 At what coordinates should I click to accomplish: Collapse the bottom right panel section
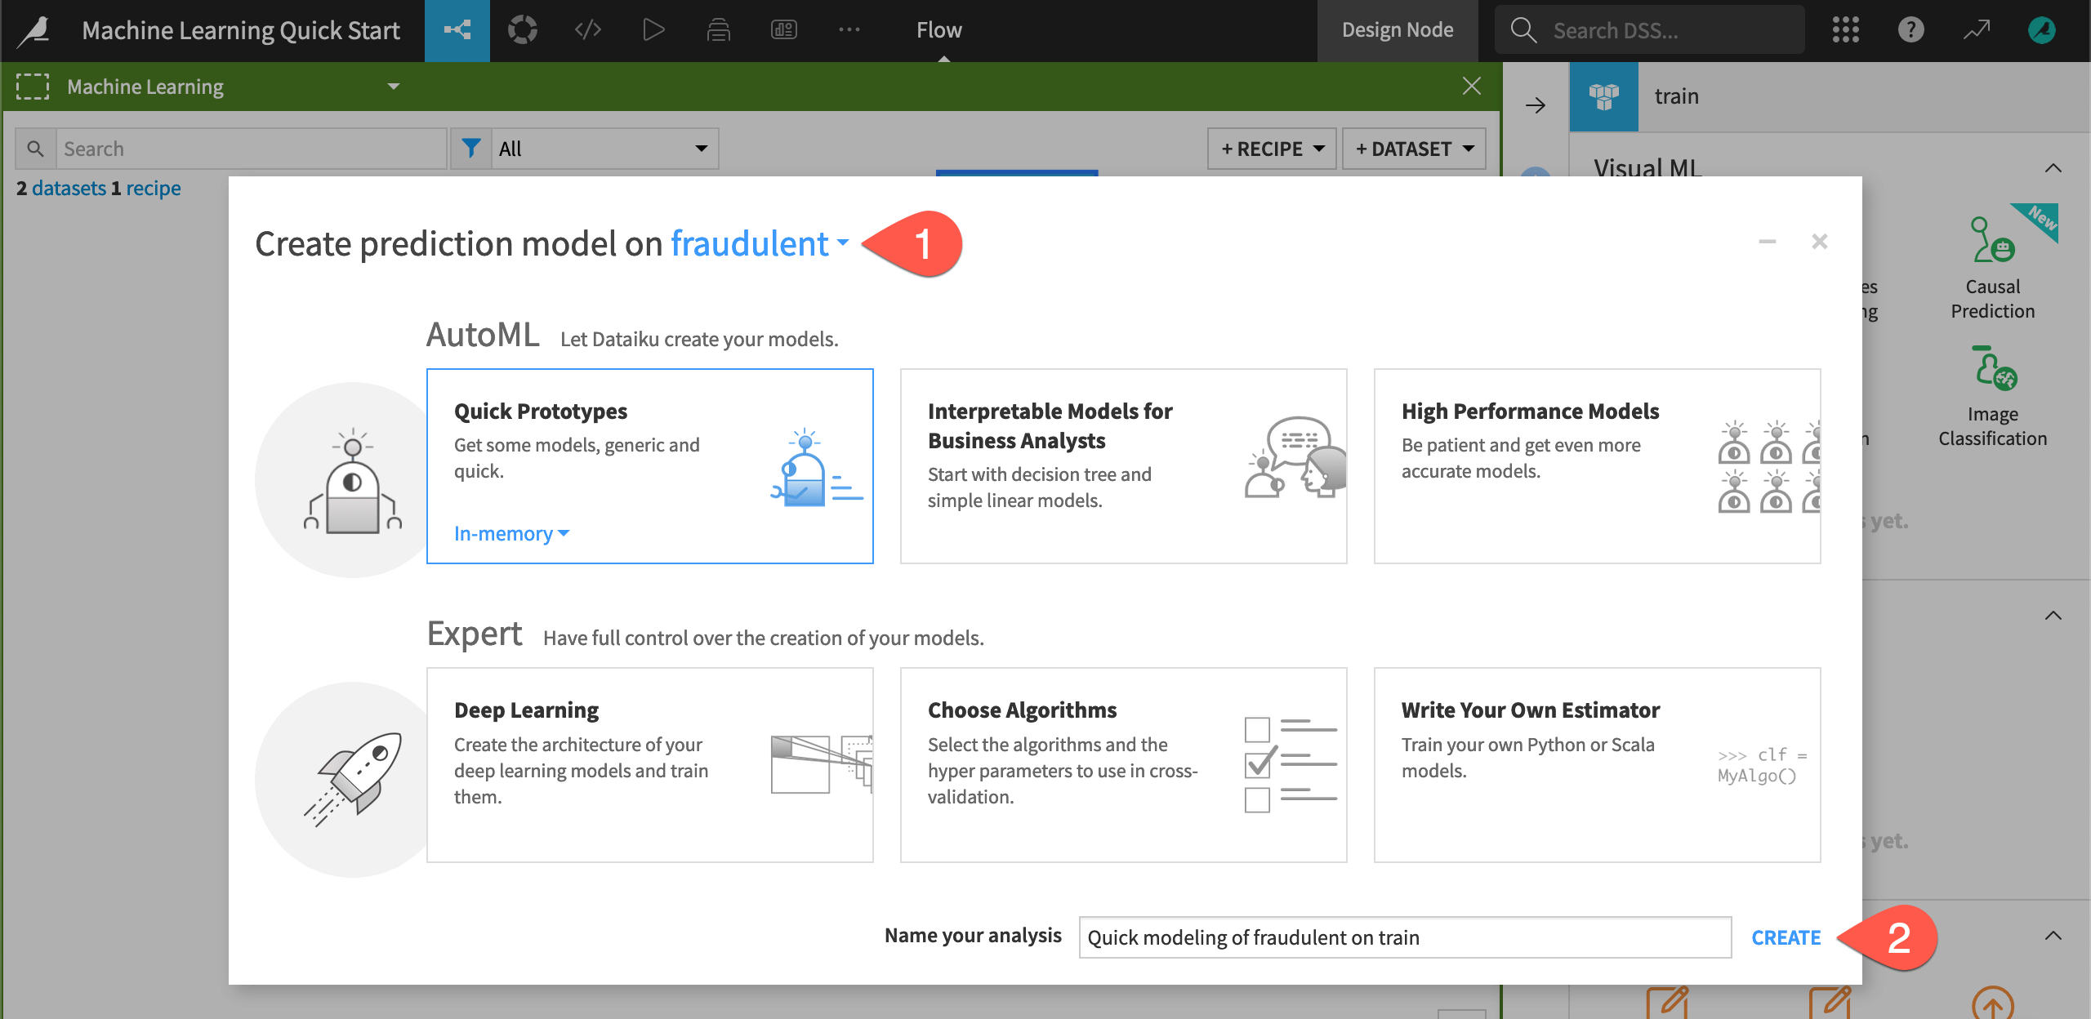point(2053,936)
